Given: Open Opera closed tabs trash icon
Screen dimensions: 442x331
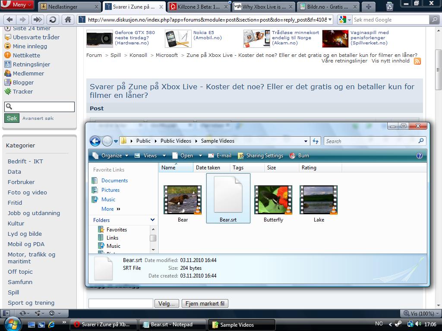Looking at the screenshot, I should (x=390, y=6).
